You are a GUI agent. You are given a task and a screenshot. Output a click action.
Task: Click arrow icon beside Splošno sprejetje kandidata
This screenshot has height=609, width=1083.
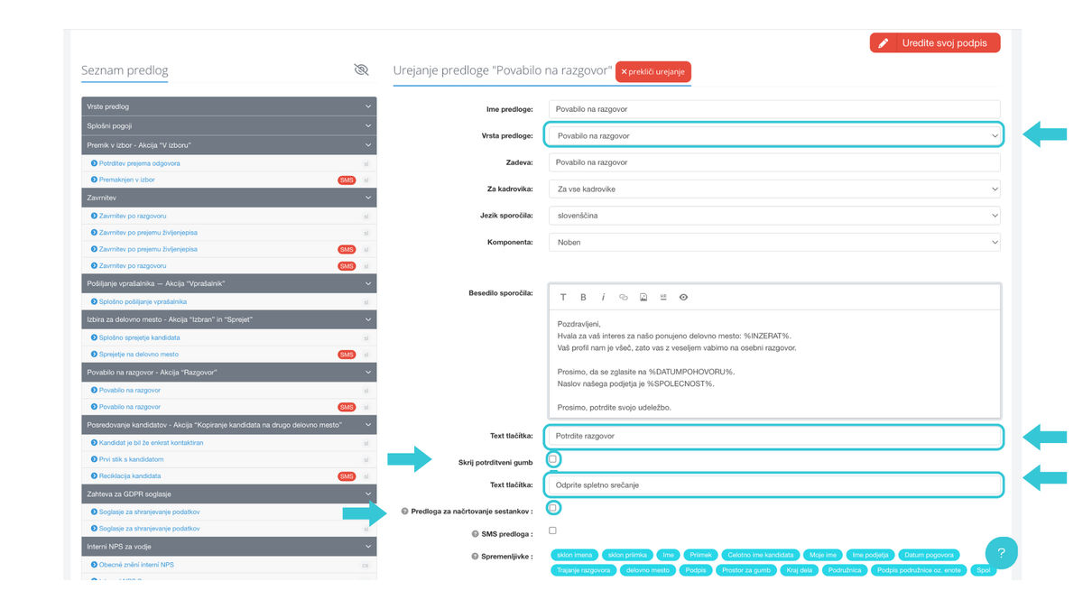pyautogui.click(x=94, y=337)
